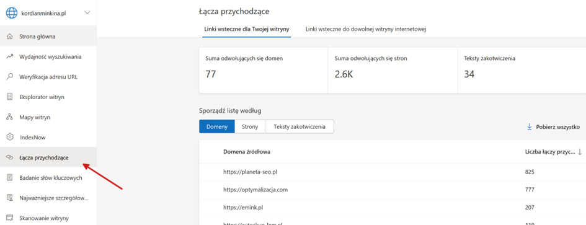586x225 pixels.
Task: Click the IndexNow gear icon
Action: pos(10,137)
